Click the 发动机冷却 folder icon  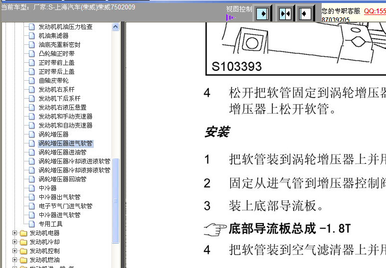[x=23, y=242]
